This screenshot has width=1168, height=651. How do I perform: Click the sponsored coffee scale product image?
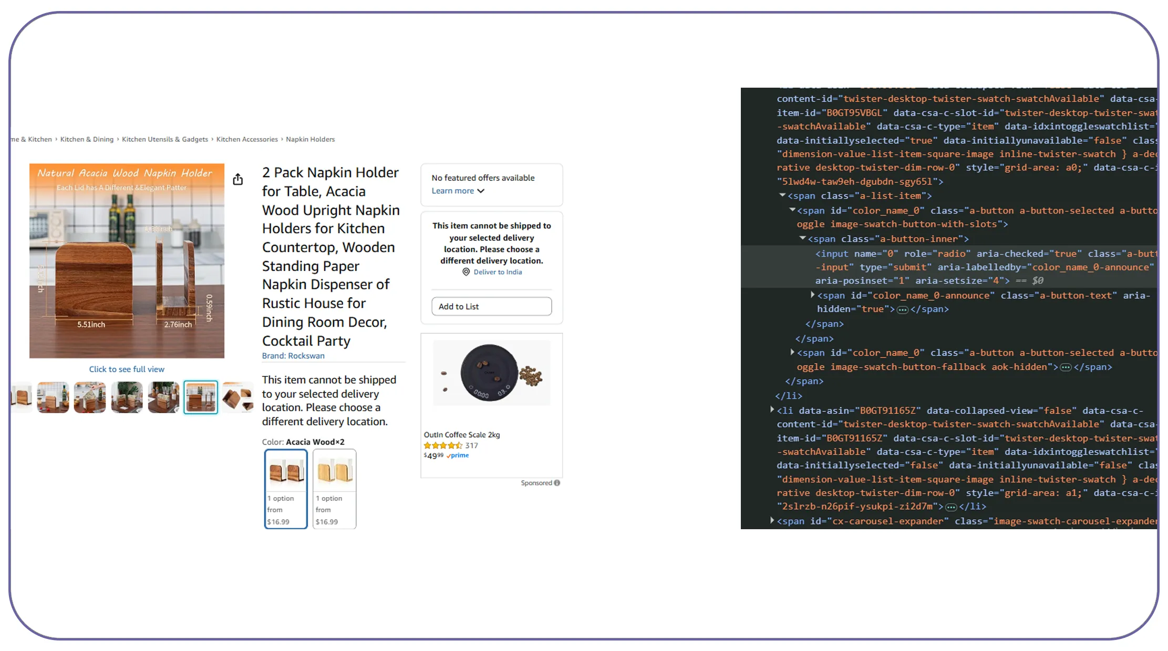tap(492, 373)
